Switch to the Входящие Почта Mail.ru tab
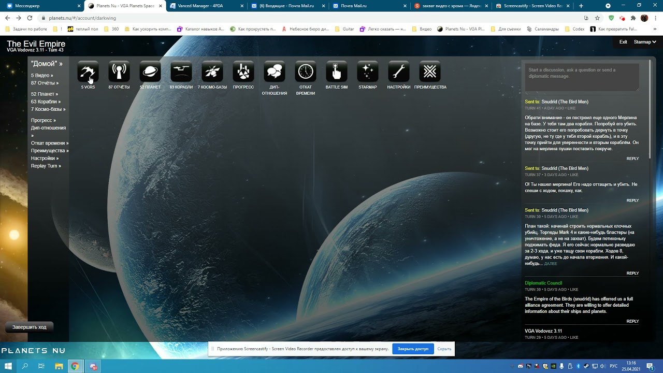663x373 pixels. point(287,6)
